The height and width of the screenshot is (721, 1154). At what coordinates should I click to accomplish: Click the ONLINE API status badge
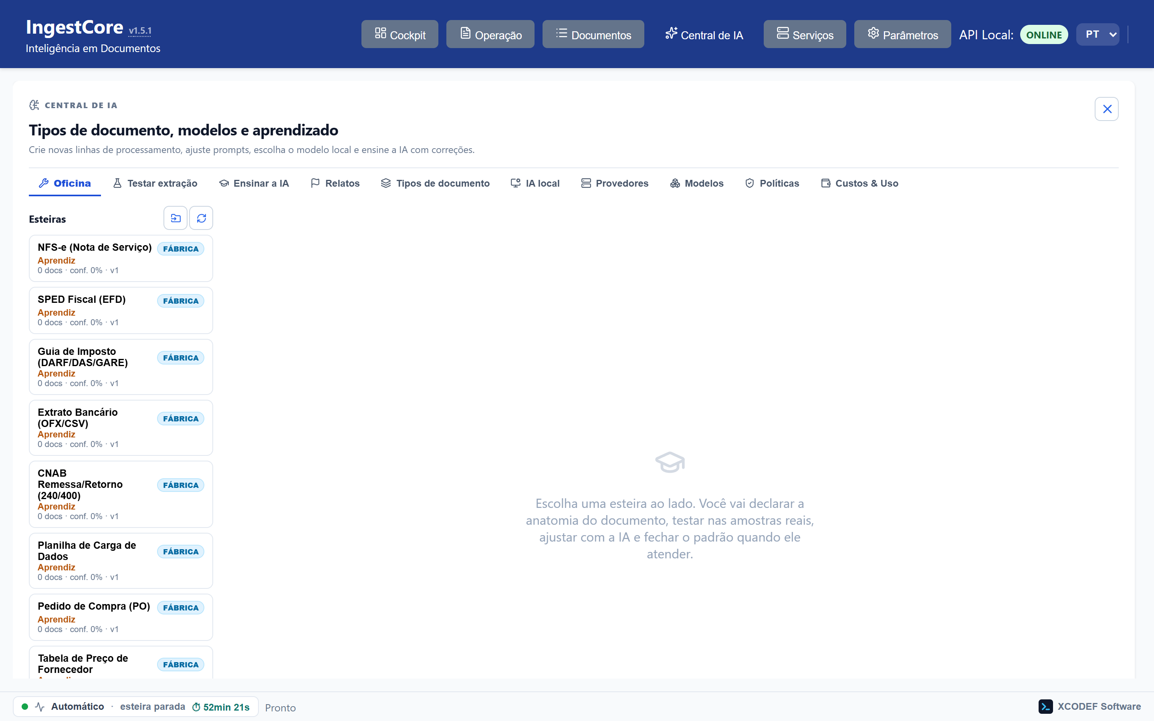tap(1044, 35)
